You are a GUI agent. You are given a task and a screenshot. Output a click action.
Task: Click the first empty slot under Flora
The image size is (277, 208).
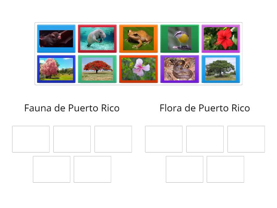point(163,139)
